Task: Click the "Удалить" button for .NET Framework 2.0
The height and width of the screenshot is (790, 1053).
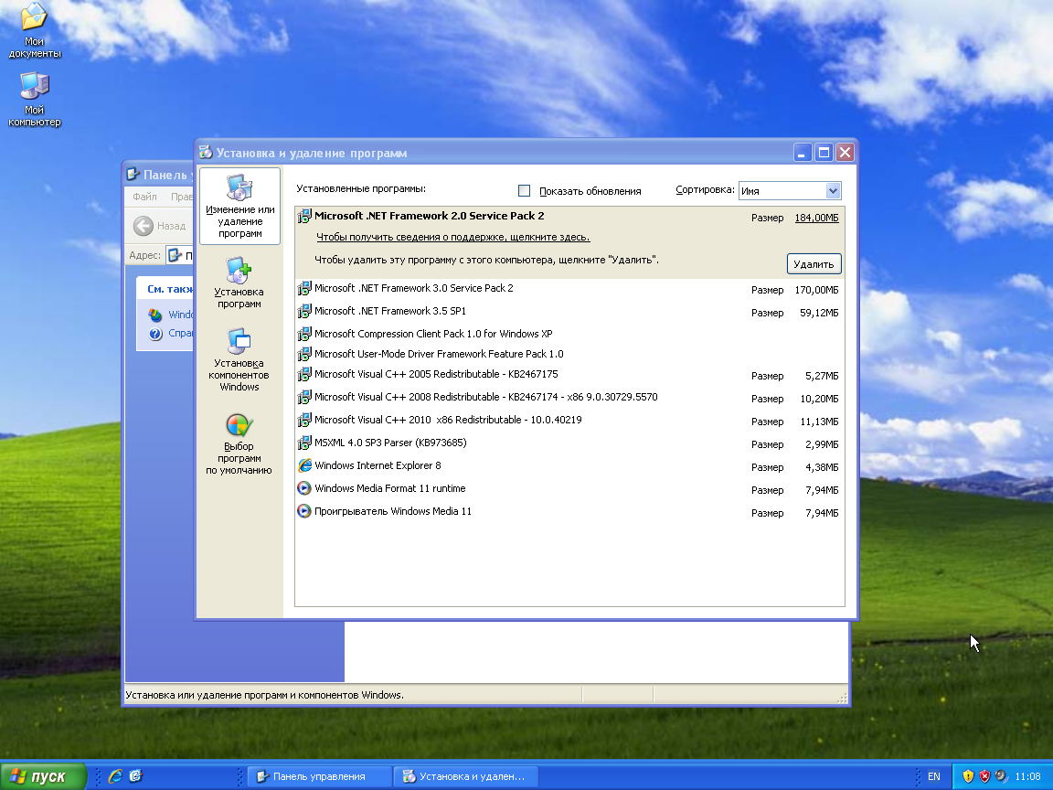Action: coord(813,263)
